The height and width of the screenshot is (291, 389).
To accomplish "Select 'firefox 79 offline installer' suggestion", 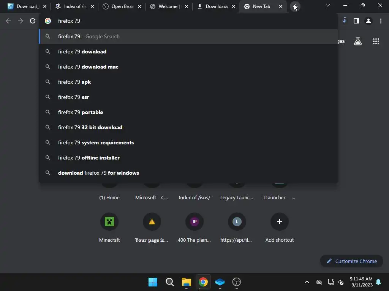I will (188, 158).
